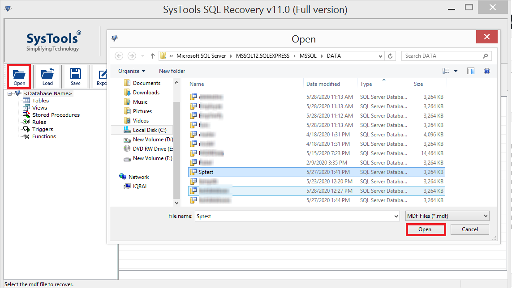This screenshot has height=288, width=512.
Task: Select the file sized 4,096 KB
Action: click(316, 134)
